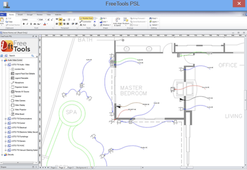247x170 pixels.
Task: Toggle Italic formatting
Action: click(27, 24)
